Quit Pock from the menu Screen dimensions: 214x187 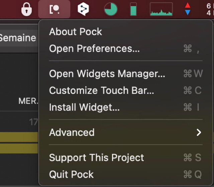(72, 174)
